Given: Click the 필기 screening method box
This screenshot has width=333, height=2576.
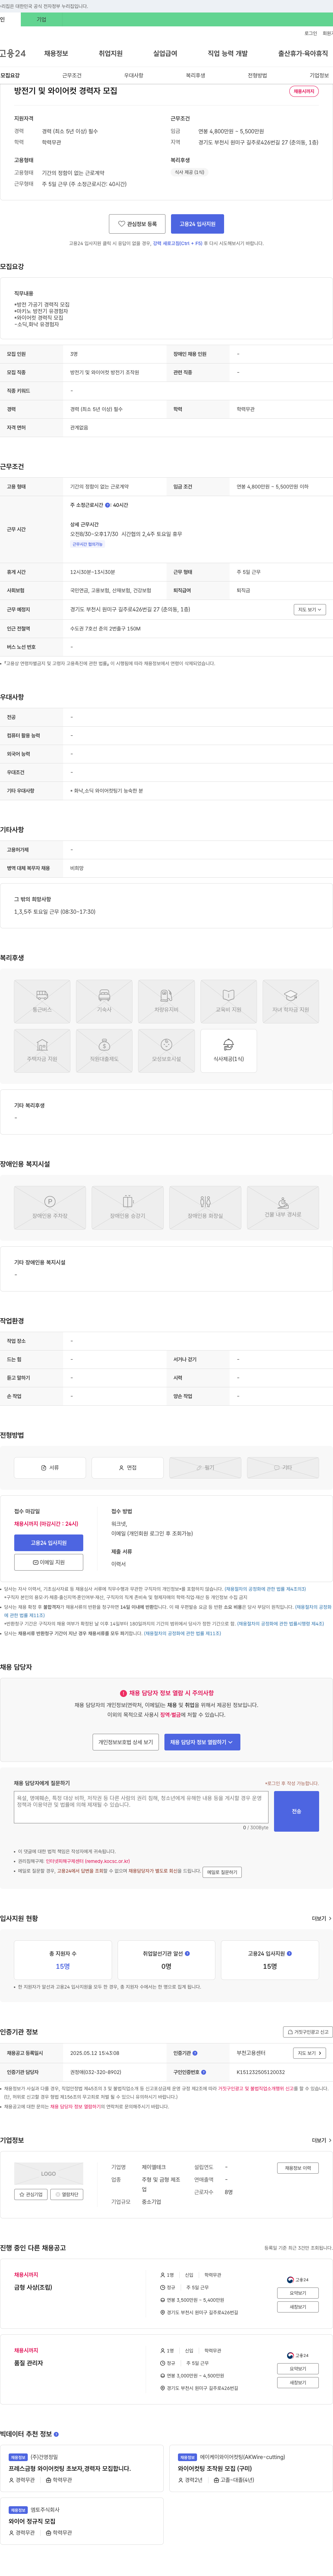Looking at the screenshot, I should (205, 1467).
